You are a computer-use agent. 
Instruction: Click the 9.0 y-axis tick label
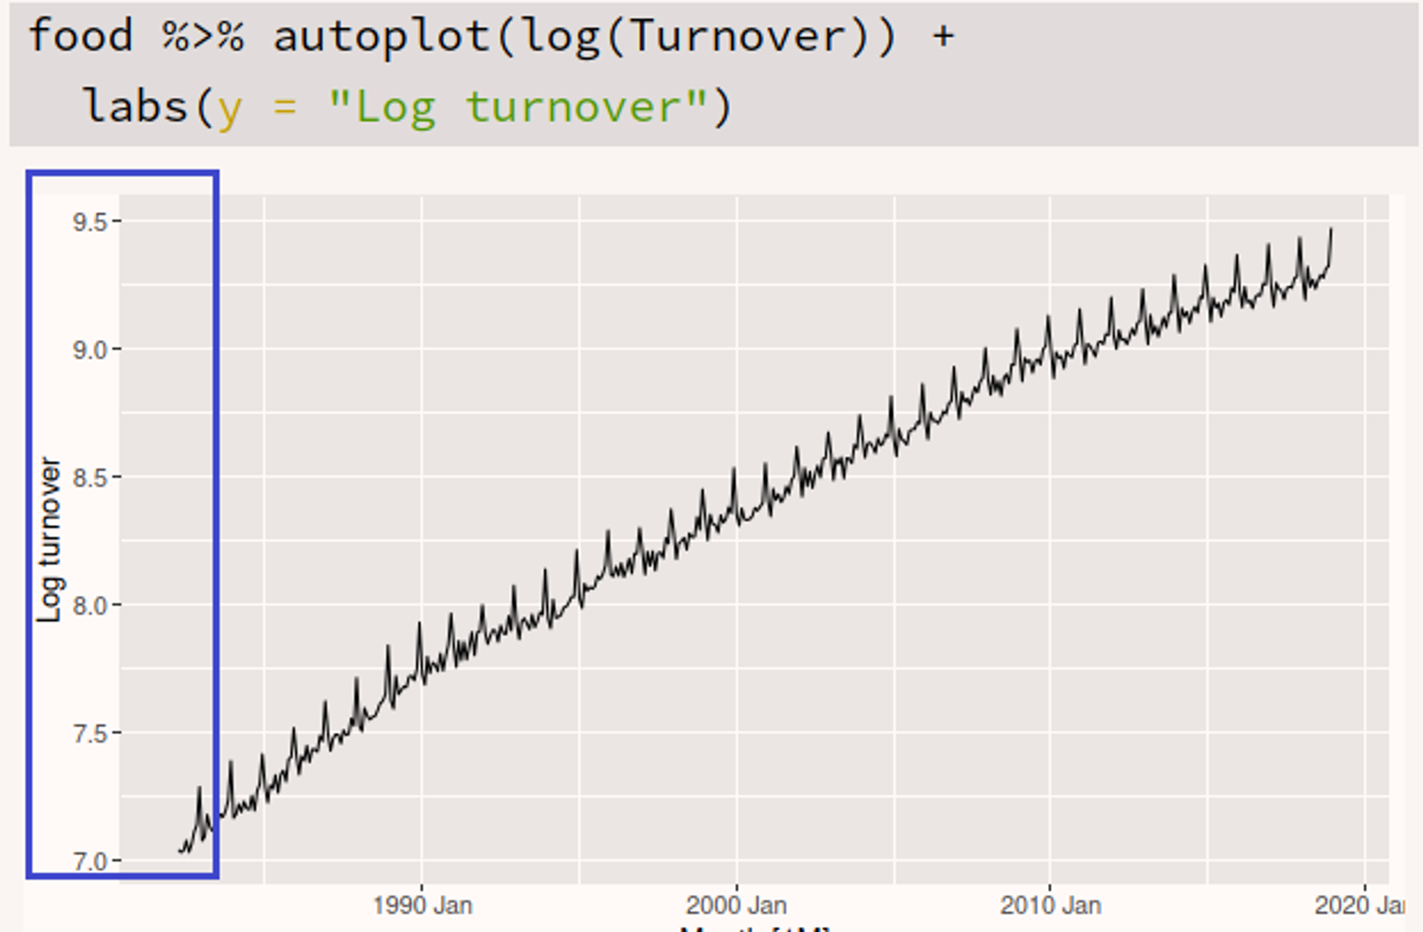click(x=90, y=350)
